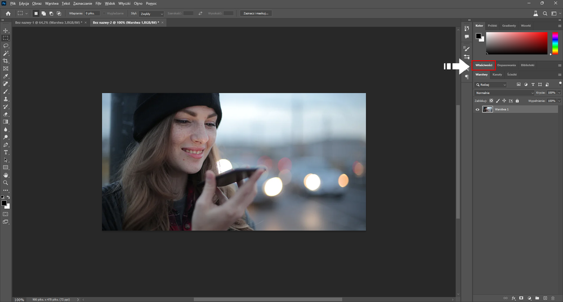
Task: Lock image pixels with brush icon
Action: (x=498, y=101)
